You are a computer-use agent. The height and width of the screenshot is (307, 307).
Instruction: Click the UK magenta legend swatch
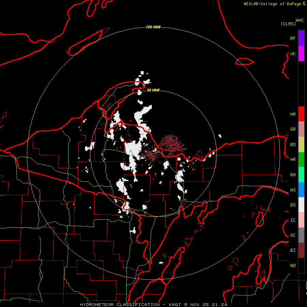301,54
